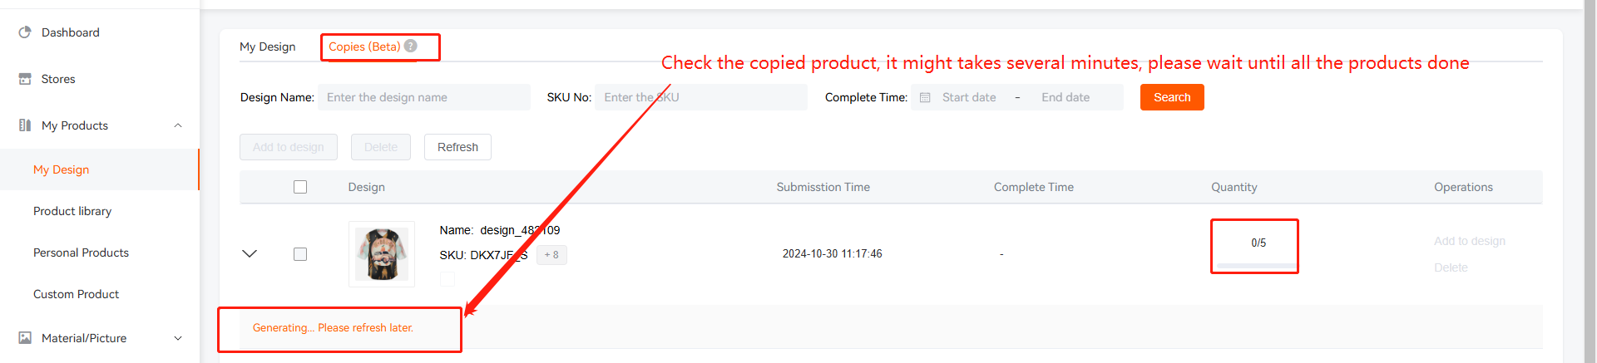Open the calendar icon in date range
The width and height of the screenshot is (1597, 363).
click(925, 97)
